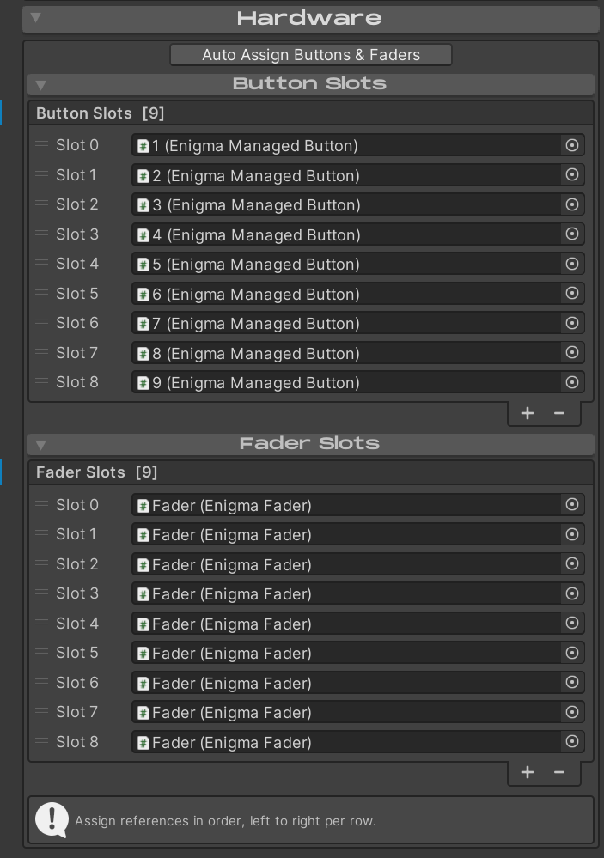This screenshot has height=858, width=604.
Task: Open object picker for Button Slot 0
Action: [571, 145]
